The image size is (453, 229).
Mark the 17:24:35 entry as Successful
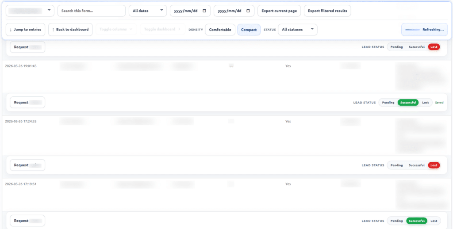(x=417, y=165)
